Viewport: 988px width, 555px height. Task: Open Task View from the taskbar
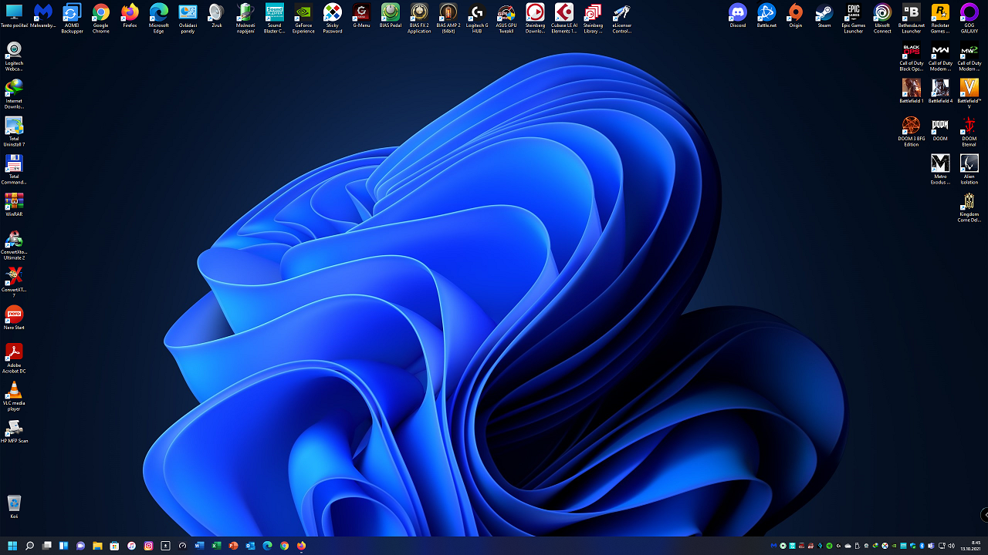click(x=46, y=546)
